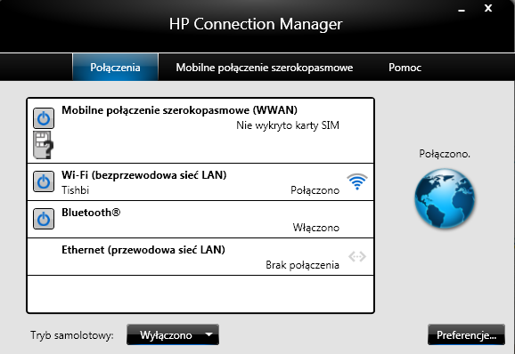Open the Pomoc tab
The image size is (515, 354).
(x=405, y=68)
